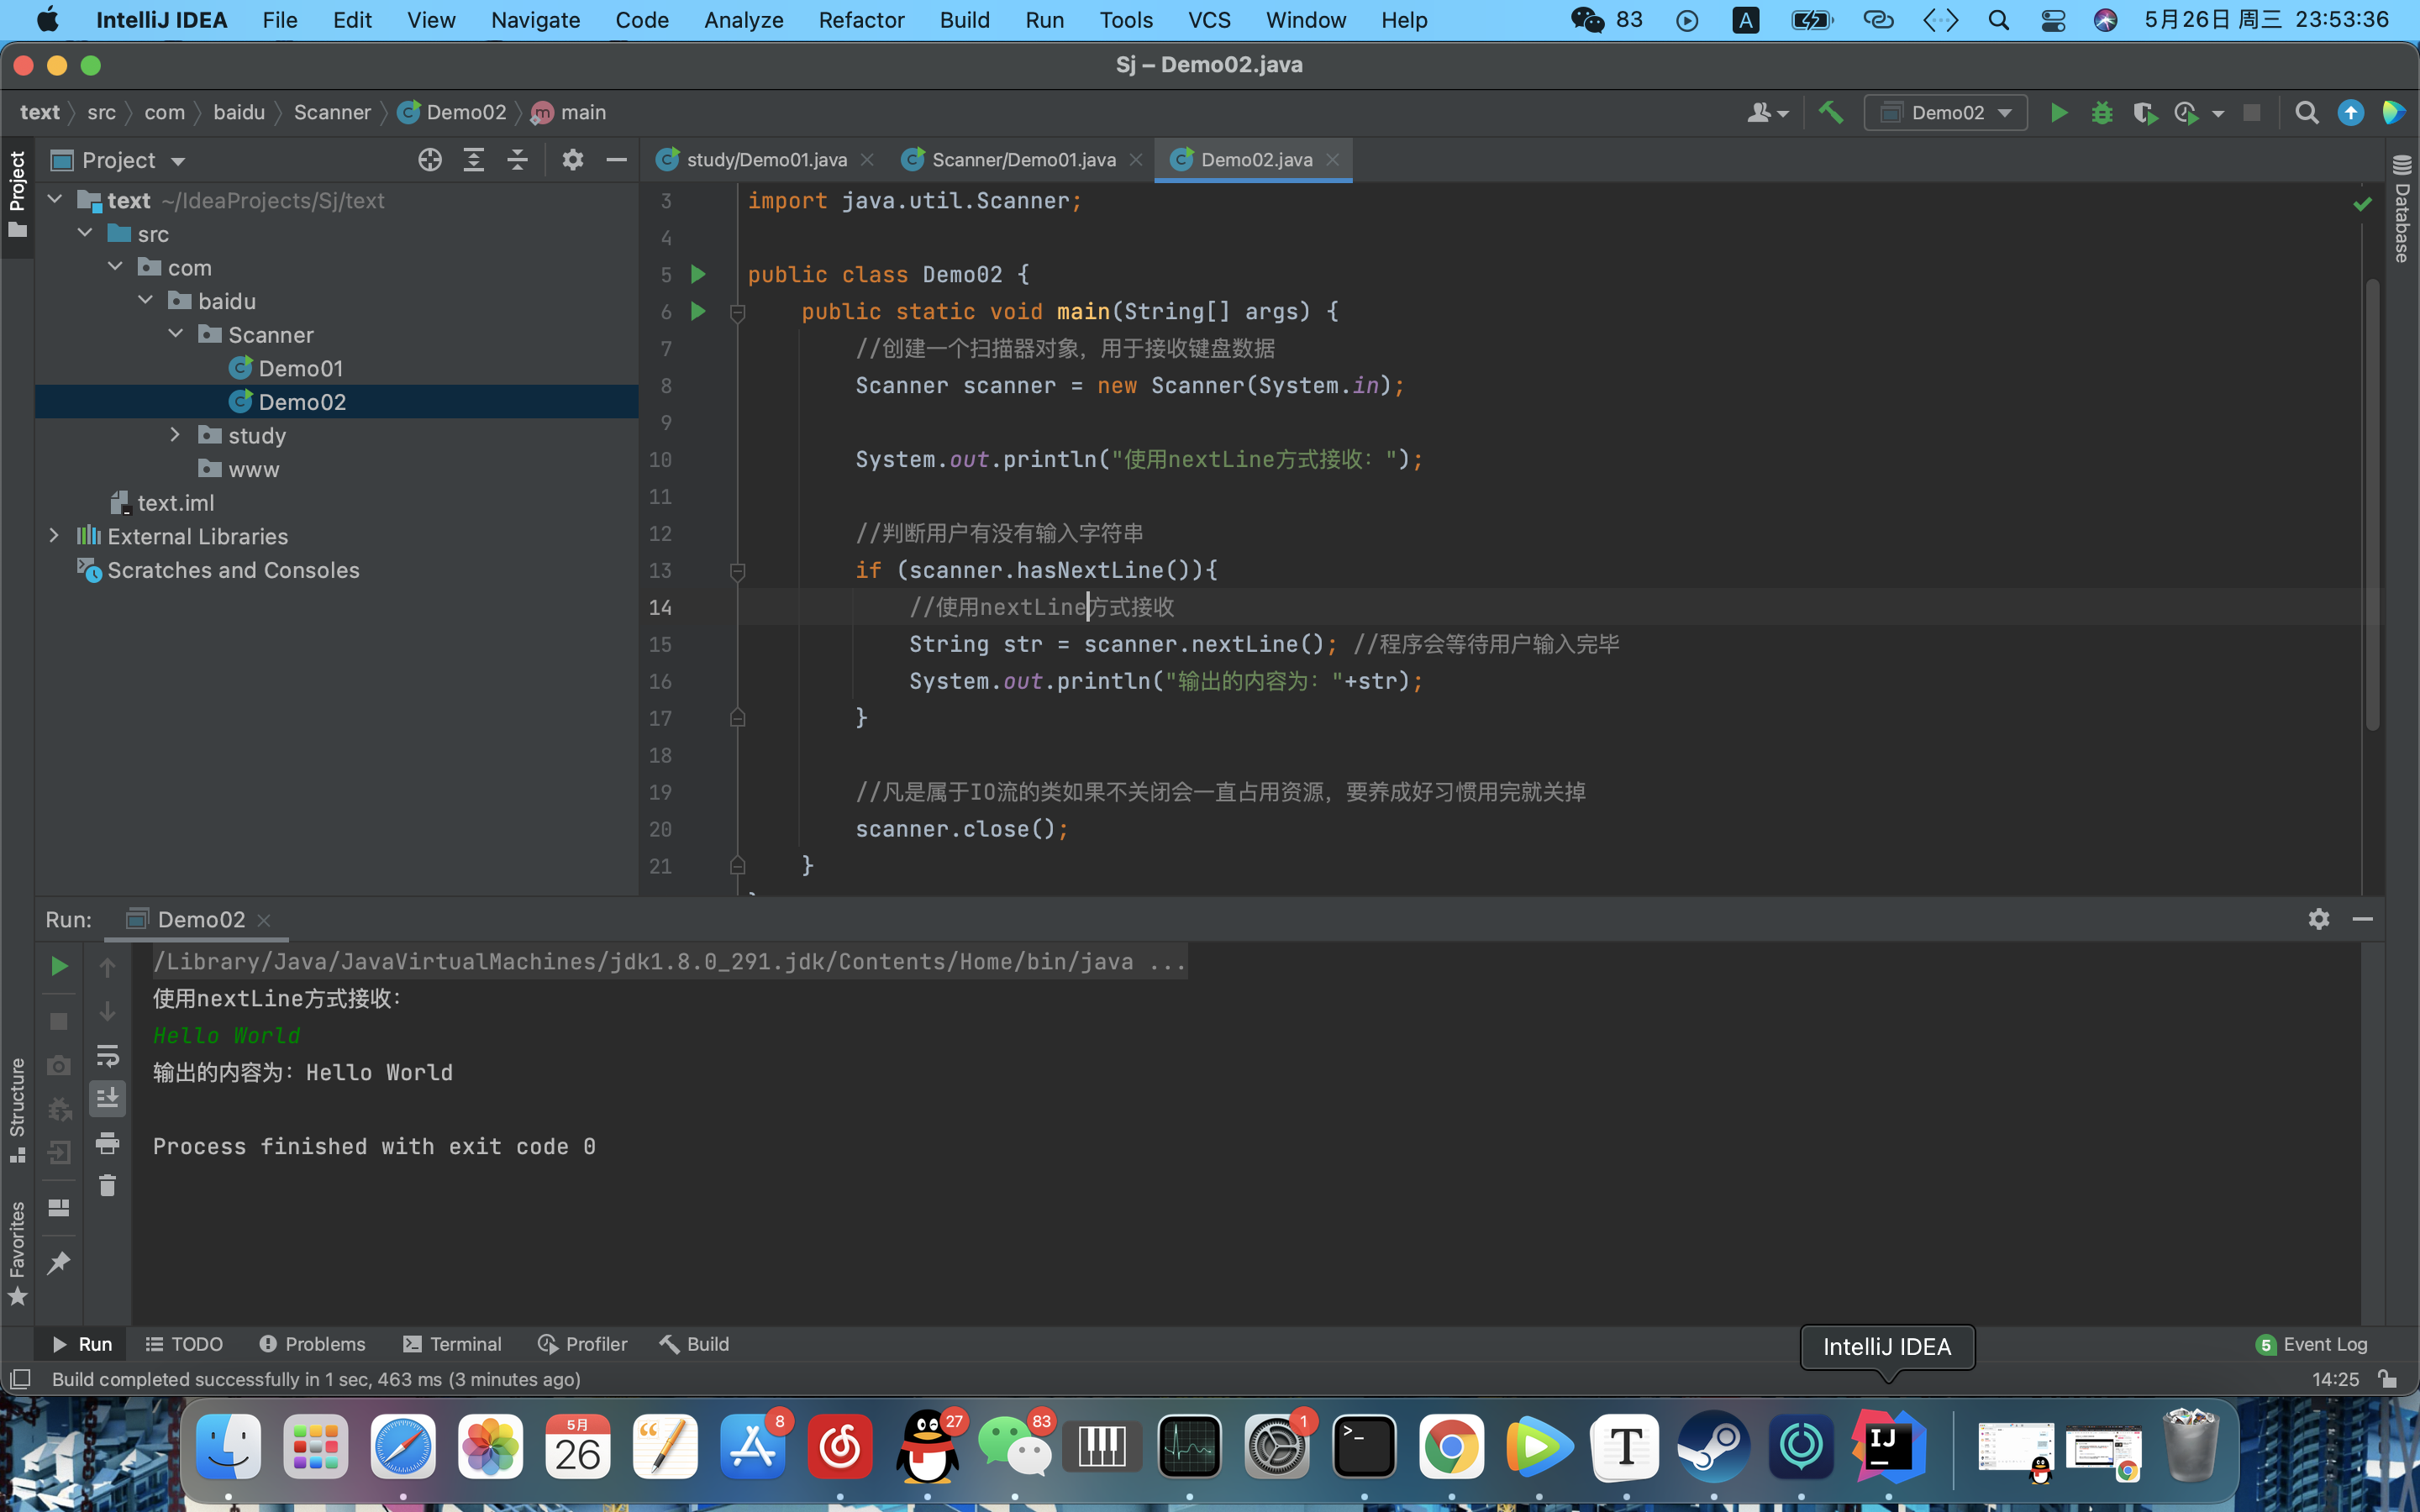Screen dimensions: 2420x1512
Task: Click the Print icon in the Run panel
Action: point(107,1142)
